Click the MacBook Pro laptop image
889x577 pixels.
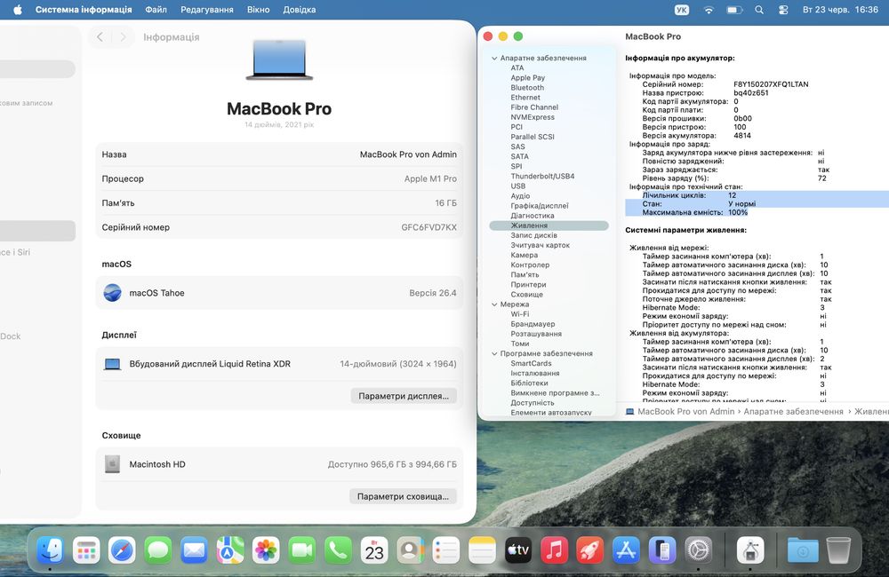[x=279, y=59]
